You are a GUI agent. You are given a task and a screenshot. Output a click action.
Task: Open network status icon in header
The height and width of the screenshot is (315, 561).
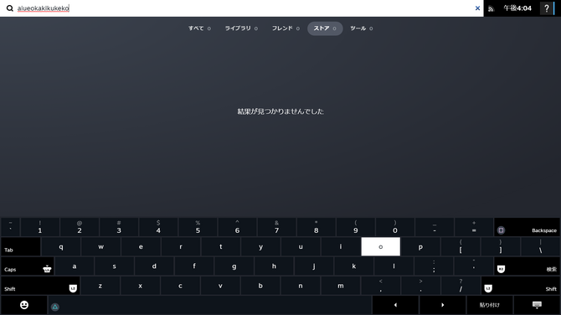pyautogui.click(x=491, y=8)
